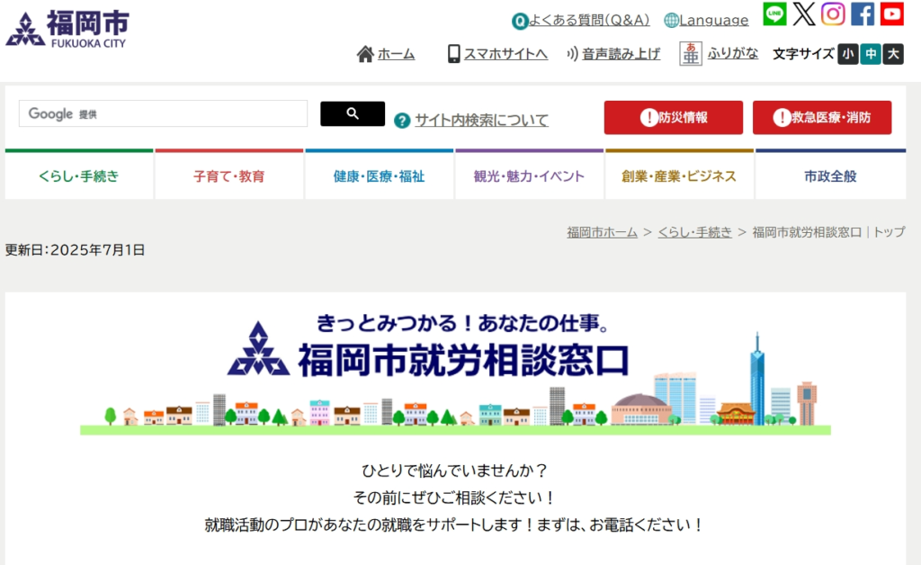This screenshot has width=921, height=565.
Task: Click the Fukuoka City logo
Action: (67, 29)
